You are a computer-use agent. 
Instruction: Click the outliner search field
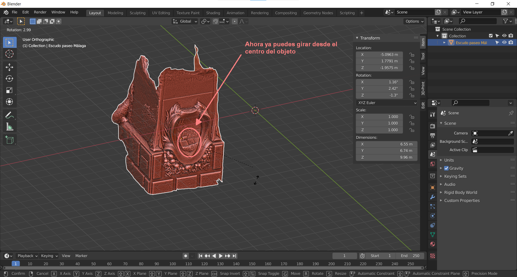click(x=478, y=21)
